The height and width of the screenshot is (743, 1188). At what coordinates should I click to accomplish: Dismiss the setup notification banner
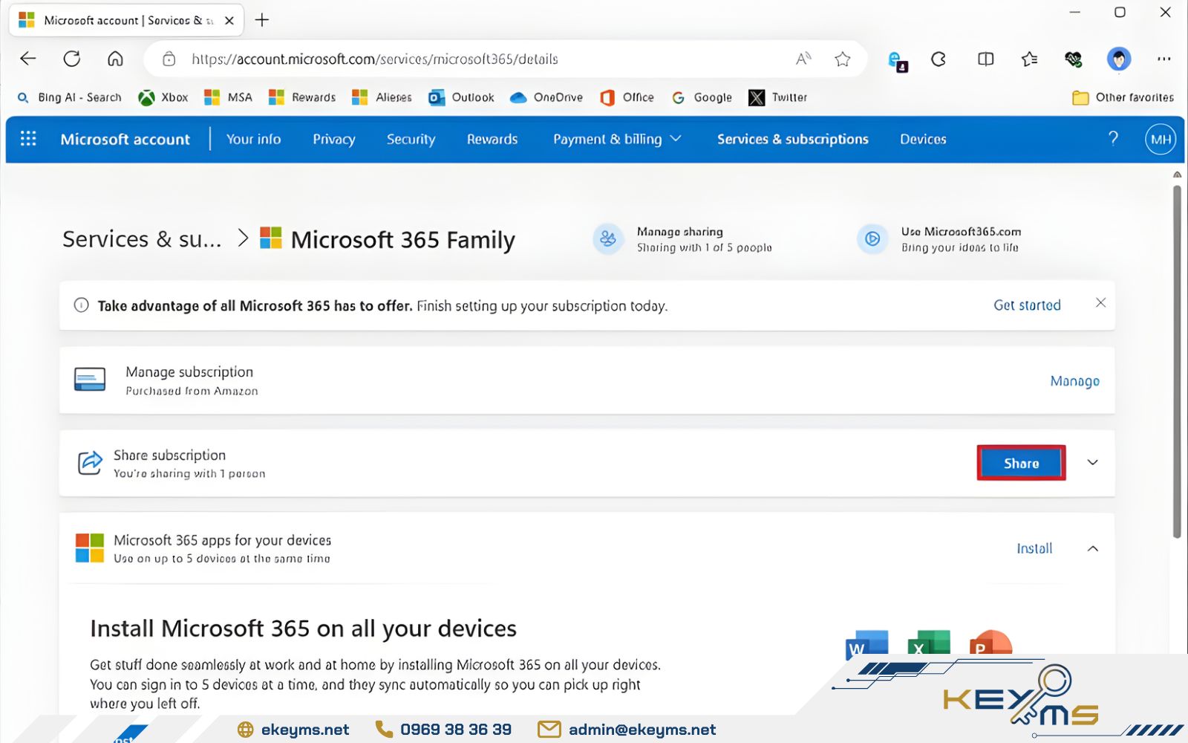(1100, 303)
